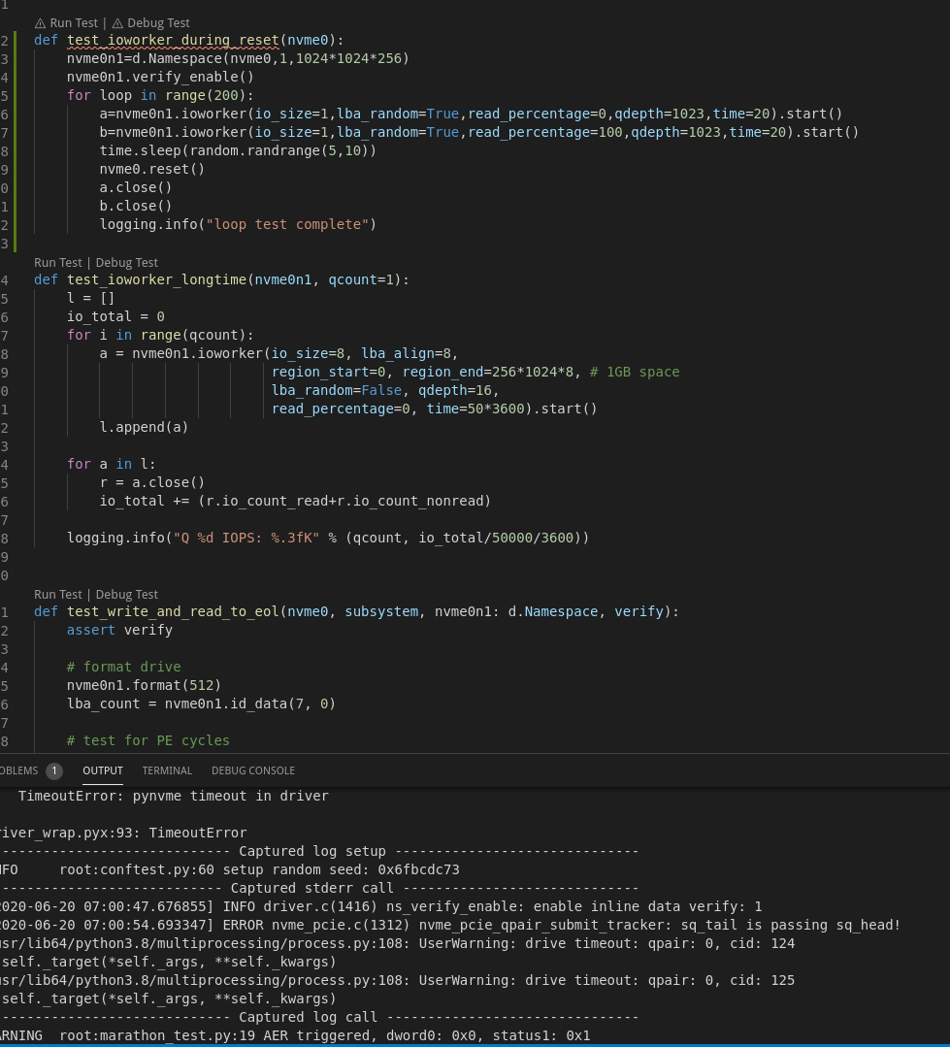The height and width of the screenshot is (1047, 950).
Task: Click the Problems count badge showing 1
Action: pos(54,770)
